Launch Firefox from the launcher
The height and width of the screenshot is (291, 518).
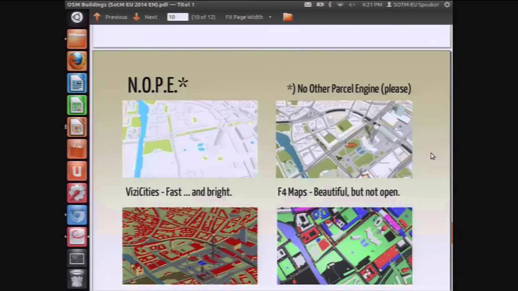pos(77,61)
